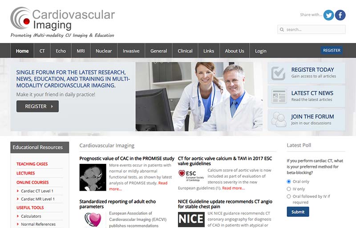This screenshot has width=356, height=228.
Task: Click Read more under ESC guidelines article
Action: (233, 188)
